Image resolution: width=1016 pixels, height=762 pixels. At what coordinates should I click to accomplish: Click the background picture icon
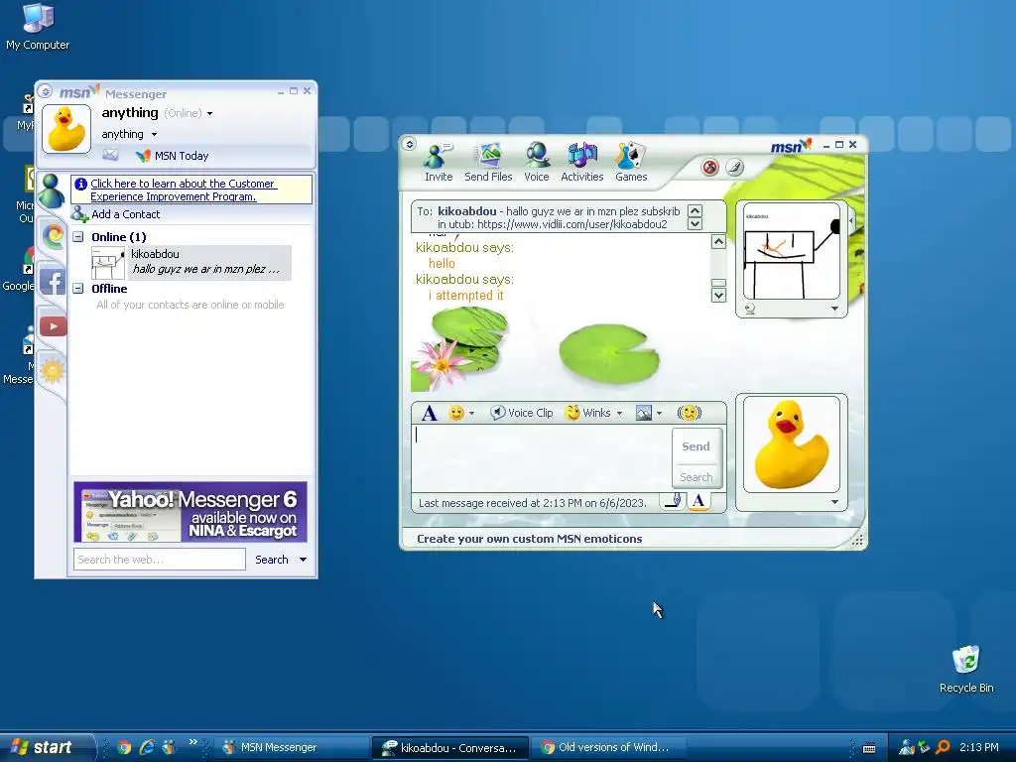click(x=643, y=413)
